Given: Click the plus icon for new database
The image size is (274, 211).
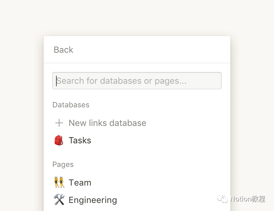Looking at the screenshot, I should [x=59, y=123].
